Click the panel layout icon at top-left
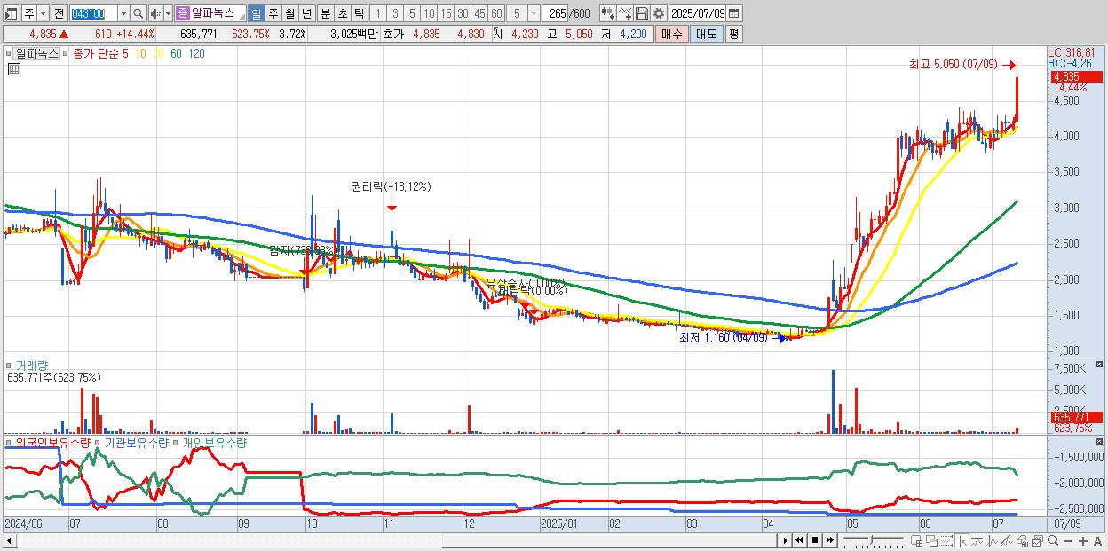 point(11,13)
